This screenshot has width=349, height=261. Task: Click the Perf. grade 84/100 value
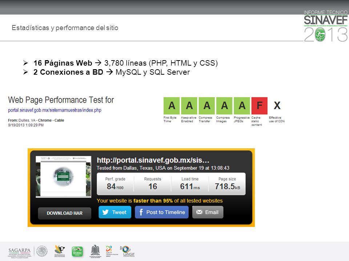(x=115, y=186)
